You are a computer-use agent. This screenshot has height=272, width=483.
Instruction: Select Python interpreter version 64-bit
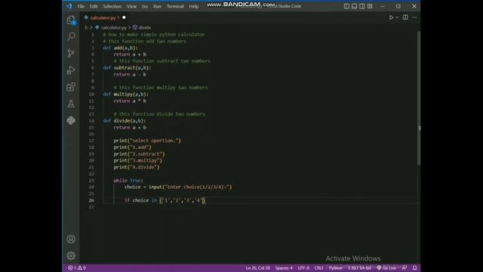pos(359,268)
